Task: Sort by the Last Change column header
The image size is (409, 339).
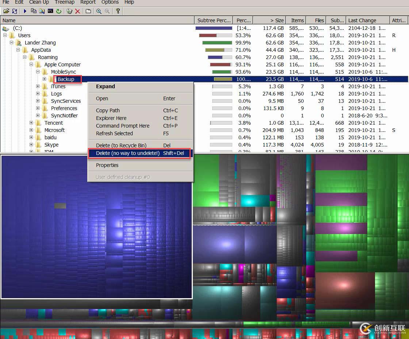Action: click(367, 20)
